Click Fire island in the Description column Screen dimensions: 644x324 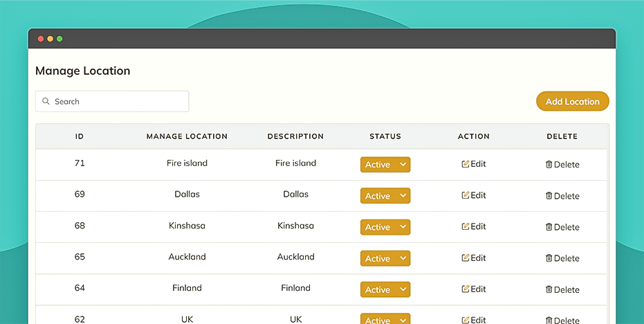296,163
